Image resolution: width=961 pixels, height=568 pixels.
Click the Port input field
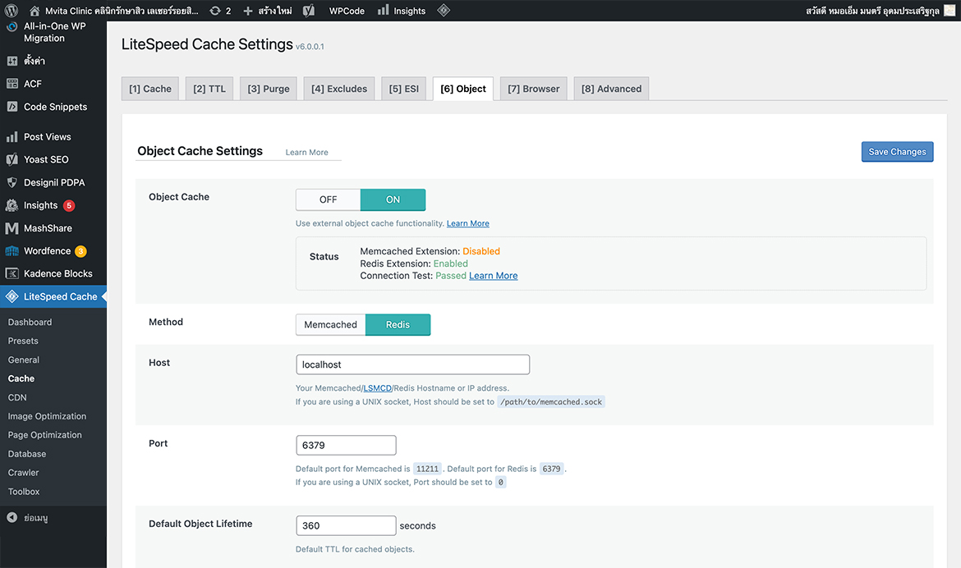coord(346,446)
